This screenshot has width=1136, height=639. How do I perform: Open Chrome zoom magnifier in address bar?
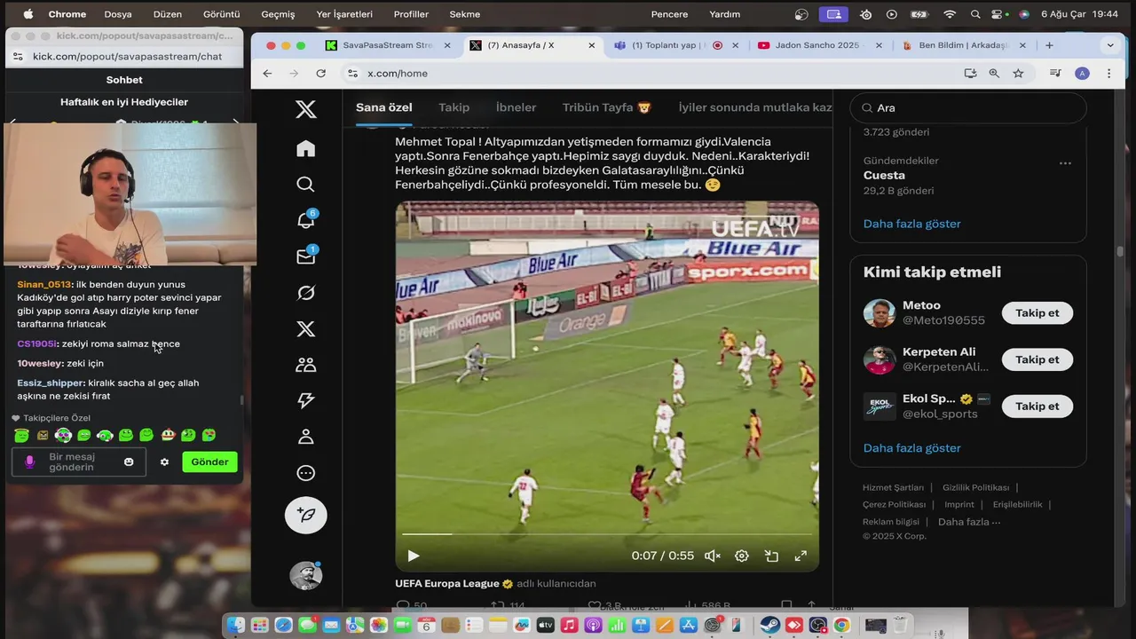point(994,74)
